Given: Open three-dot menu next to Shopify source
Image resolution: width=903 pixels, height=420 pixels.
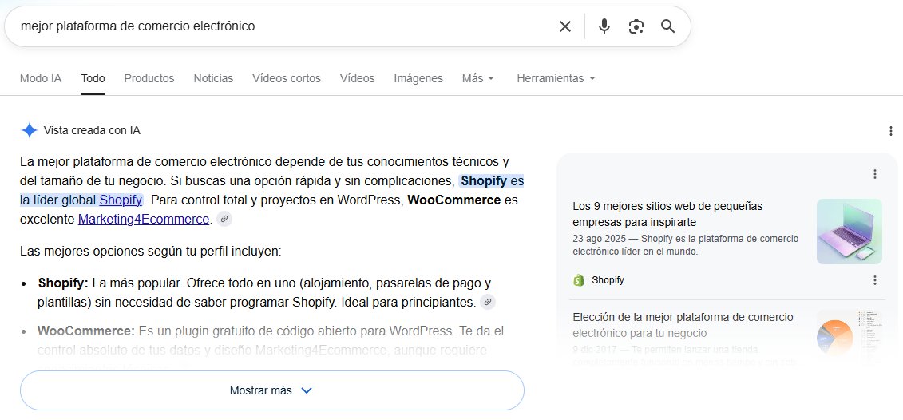Looking at the screenshot, I should click(x=875, y=280).
